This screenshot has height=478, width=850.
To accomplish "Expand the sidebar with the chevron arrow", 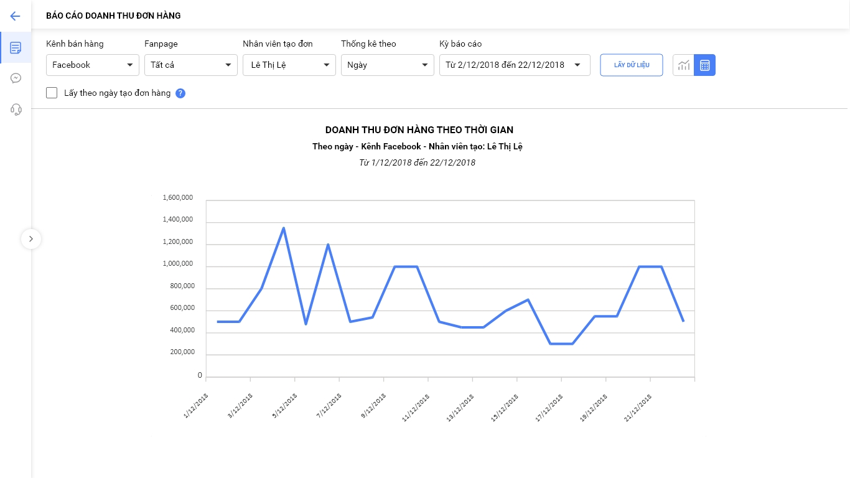I will (x=31, y=239).
